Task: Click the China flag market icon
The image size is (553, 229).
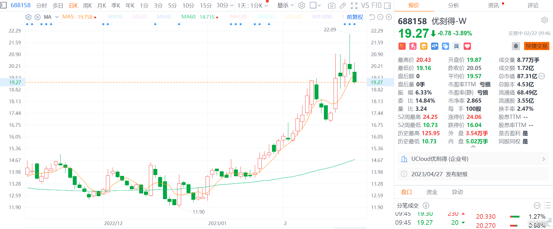Action: (x=402, y=46)
